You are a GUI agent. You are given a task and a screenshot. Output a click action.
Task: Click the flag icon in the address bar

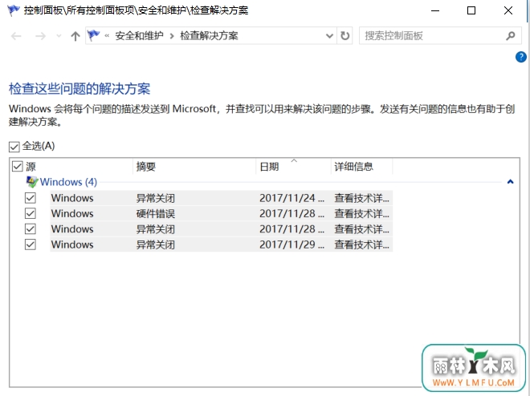[x=93, y=35]
